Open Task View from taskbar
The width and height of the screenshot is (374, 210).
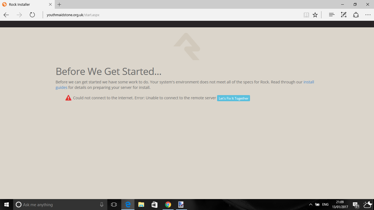point(114,205)
